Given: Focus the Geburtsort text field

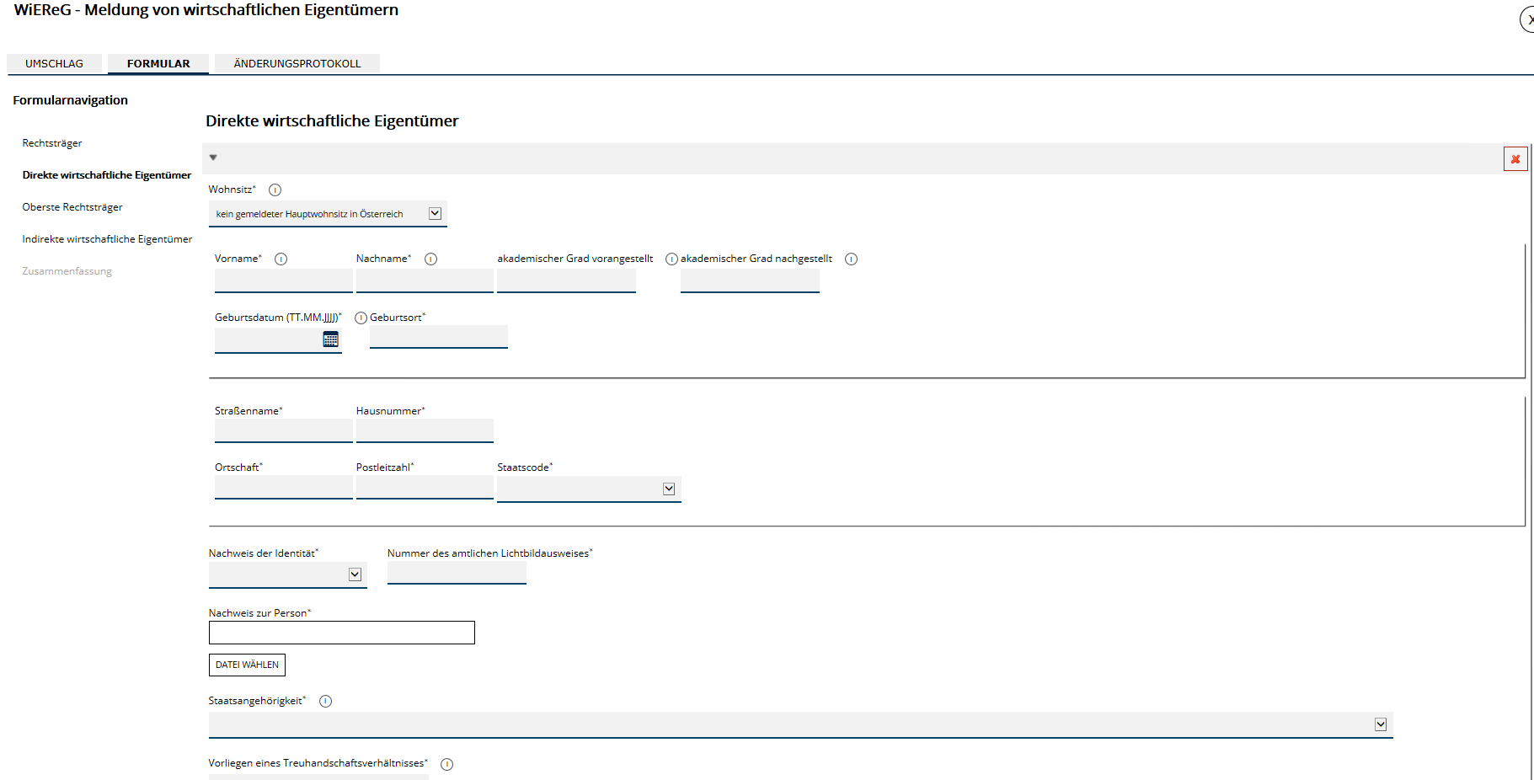Looking at the screenshot, I should click(438, 337).
